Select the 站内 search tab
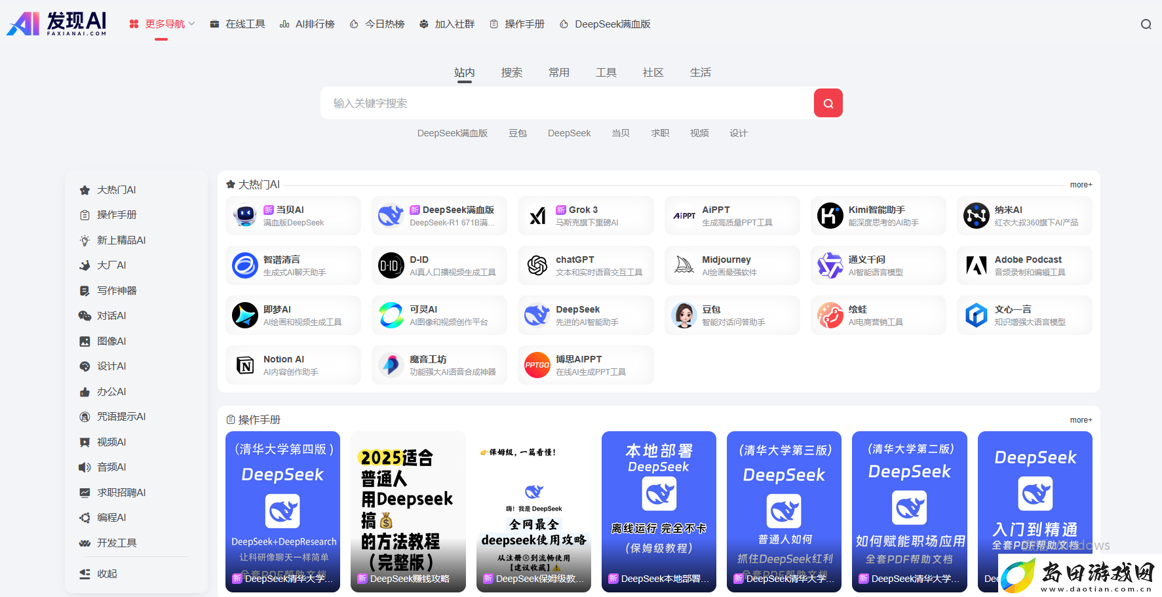 pos(464,72)
